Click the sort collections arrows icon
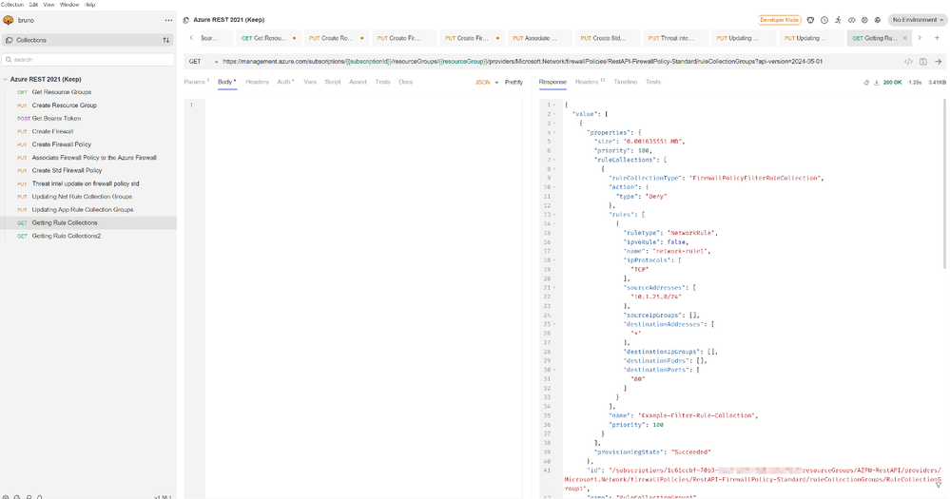Image resolution: width=950 pixels, height=499 pixels. click(166, 40)
